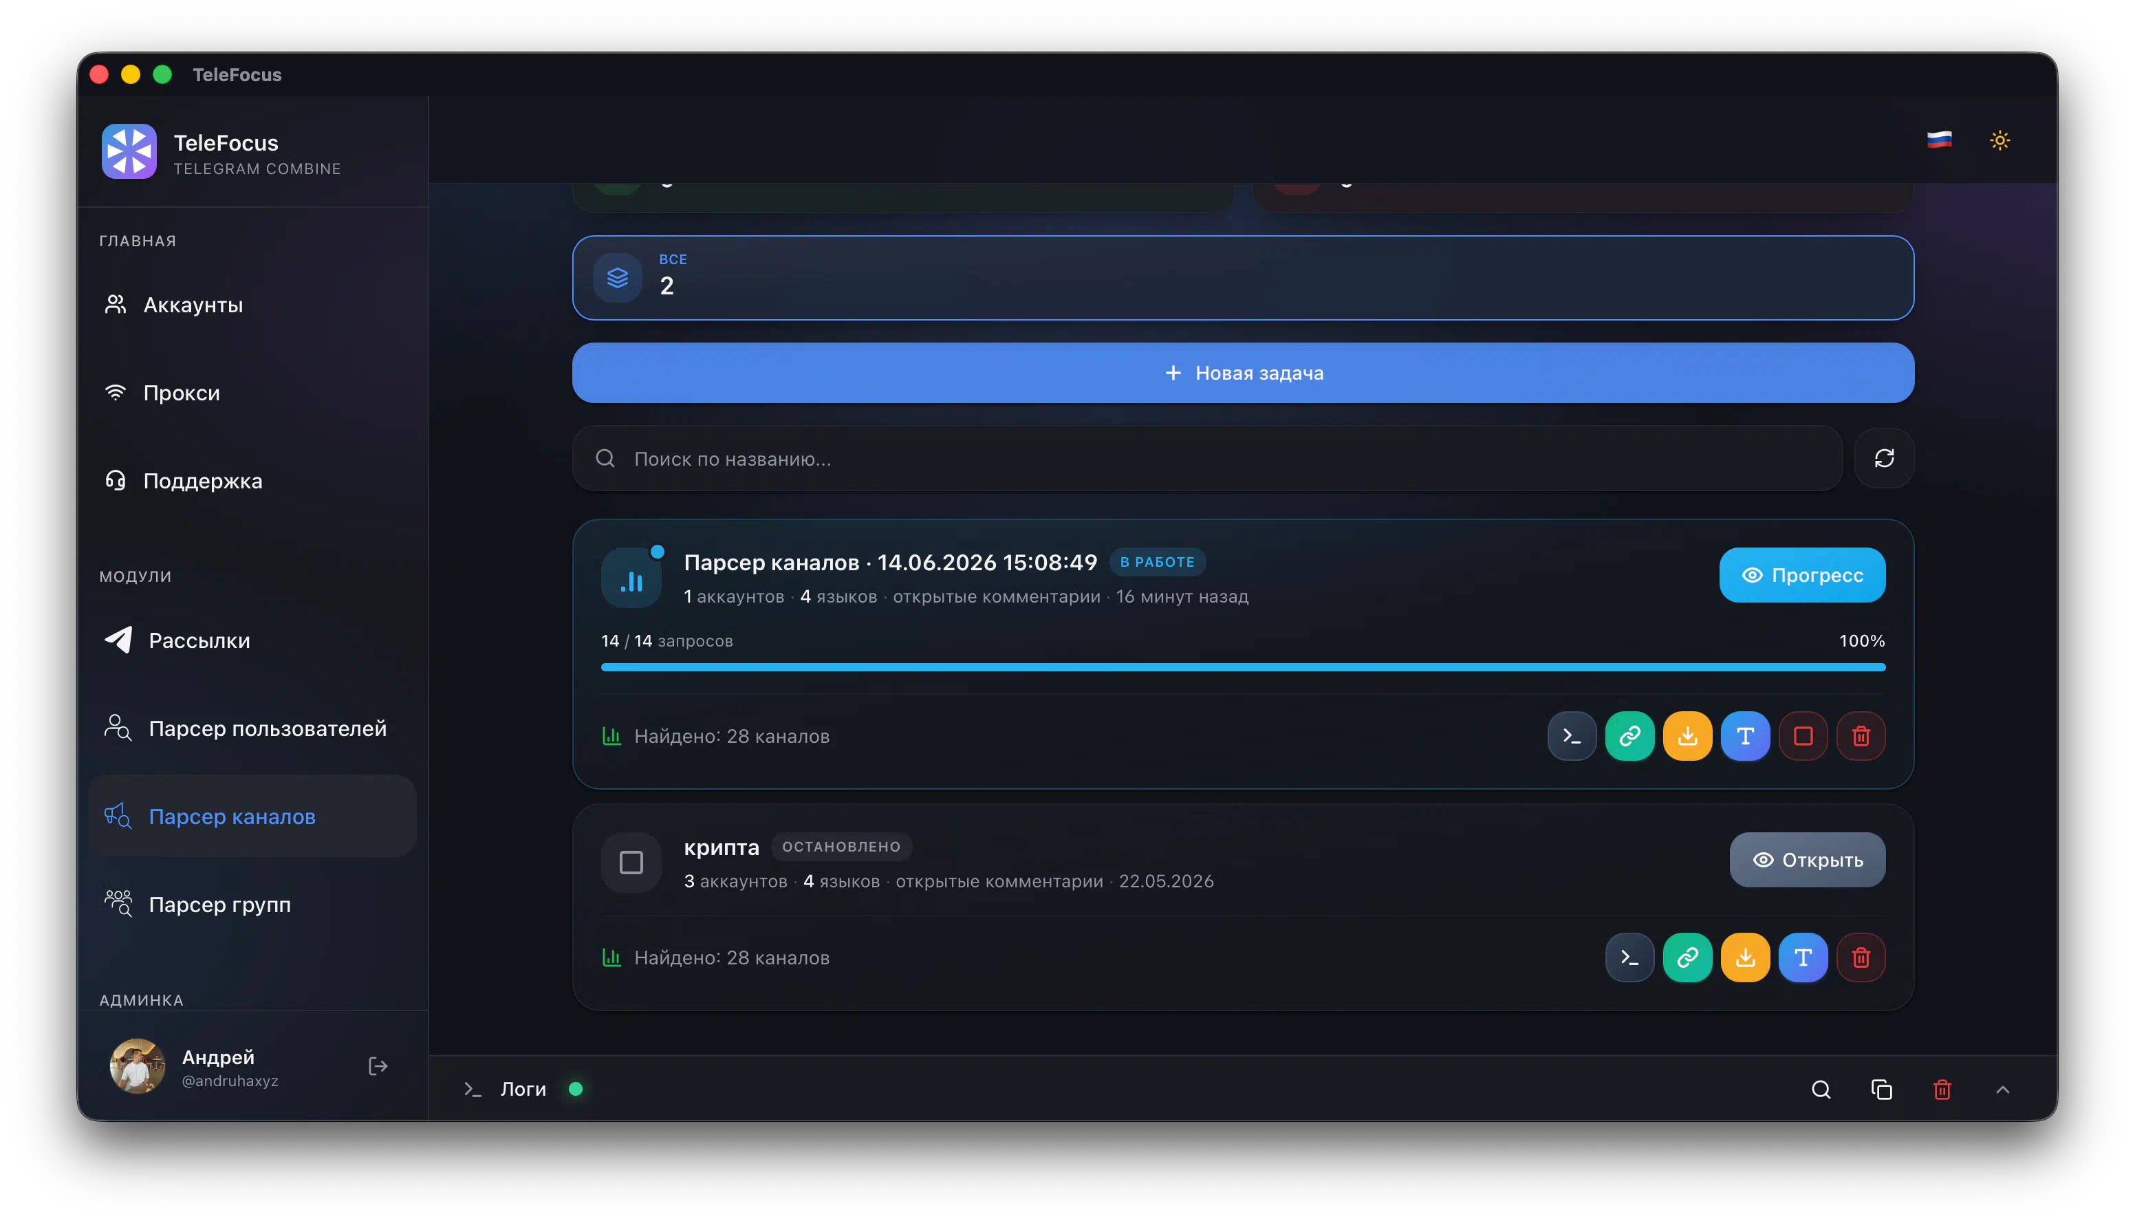2135x1223 pixels.
Task: Go to Рассылки module
Action: 253,640
